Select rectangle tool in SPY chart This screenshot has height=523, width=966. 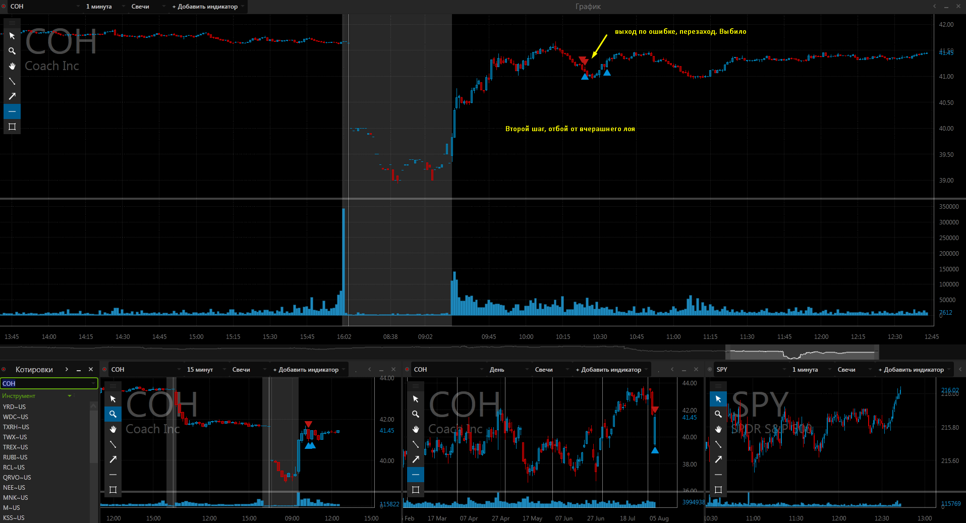[x=718, y=490]
